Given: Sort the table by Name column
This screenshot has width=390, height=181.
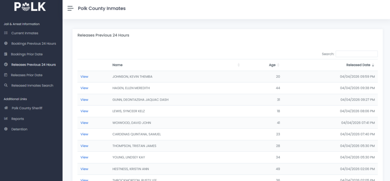Looking at the screenshot, I should coord(117,65).
